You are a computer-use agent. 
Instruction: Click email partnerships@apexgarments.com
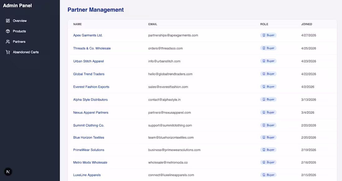coord(173,35)
